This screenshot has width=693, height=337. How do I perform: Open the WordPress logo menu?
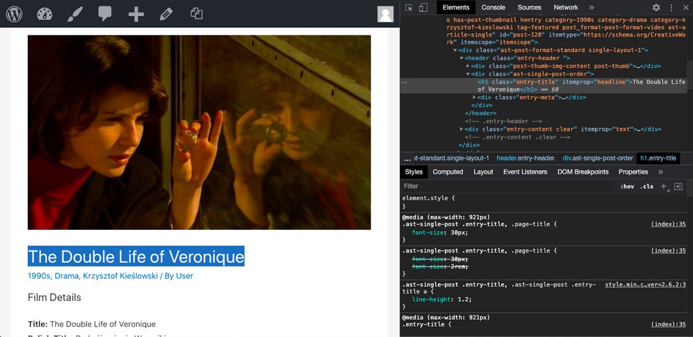tap(14, 14)
